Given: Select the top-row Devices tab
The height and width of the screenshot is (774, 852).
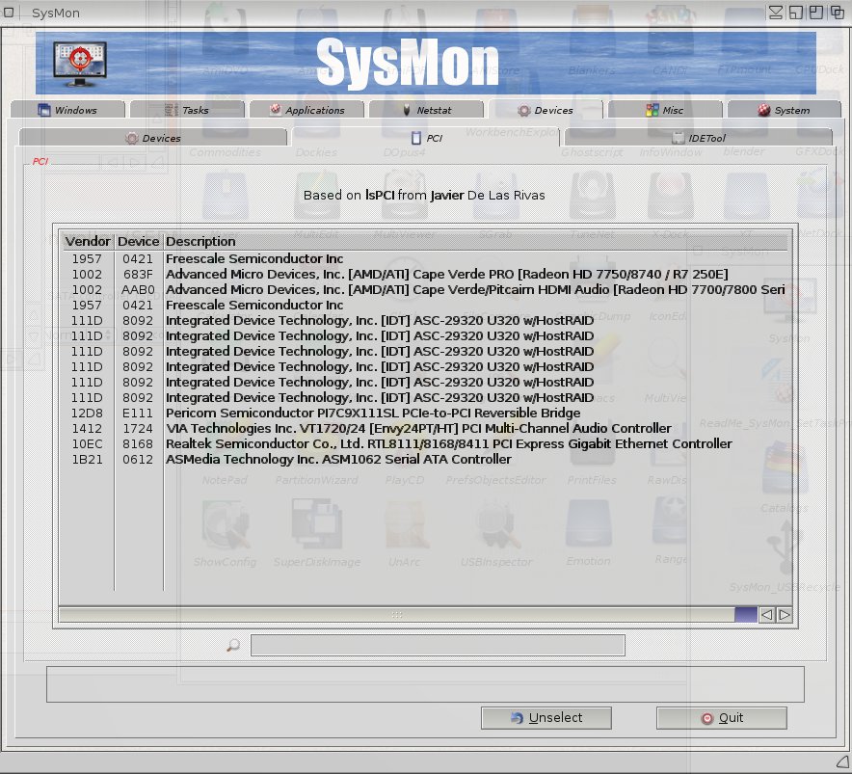Looking at the screenshot, I should coord(546,110).
